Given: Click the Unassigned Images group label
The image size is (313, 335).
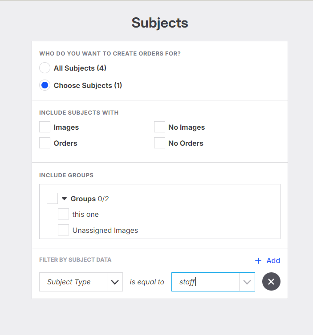Looking at the screenshot, I should click(x=105, y=230).
